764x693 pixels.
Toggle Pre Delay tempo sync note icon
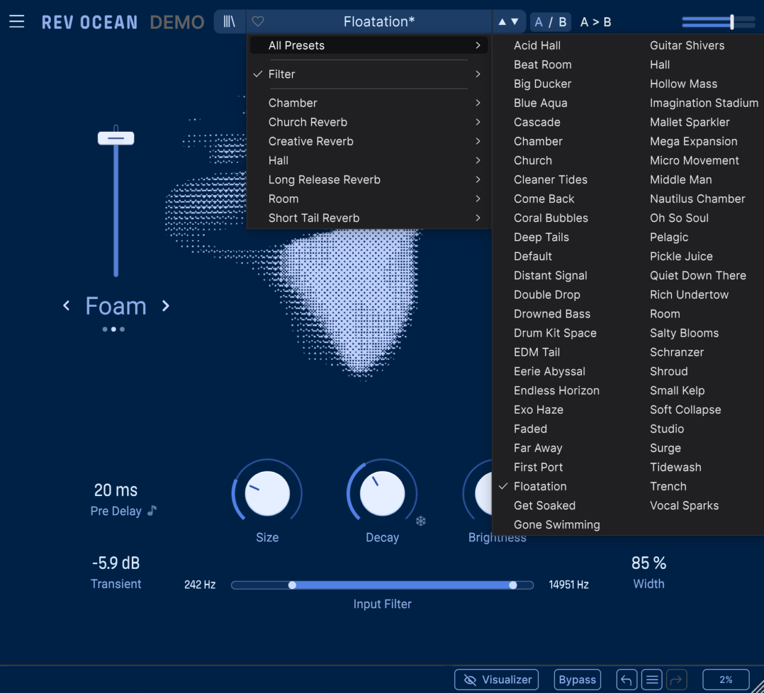152,510
